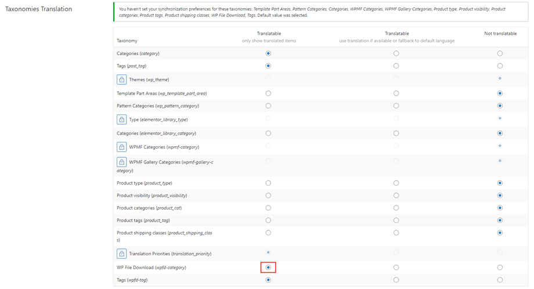Set elementor_library_category Categories to translatable only
This screenshot has height=289, width=534.
(268, 133)
